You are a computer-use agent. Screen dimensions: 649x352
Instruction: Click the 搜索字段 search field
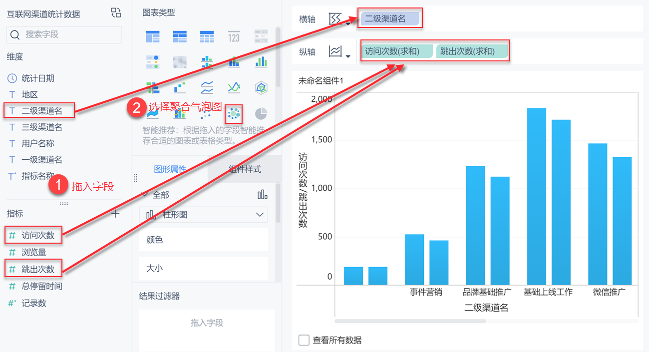click(64, 34)
